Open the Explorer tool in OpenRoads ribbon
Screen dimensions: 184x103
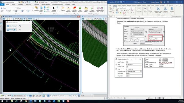[37, 9]
